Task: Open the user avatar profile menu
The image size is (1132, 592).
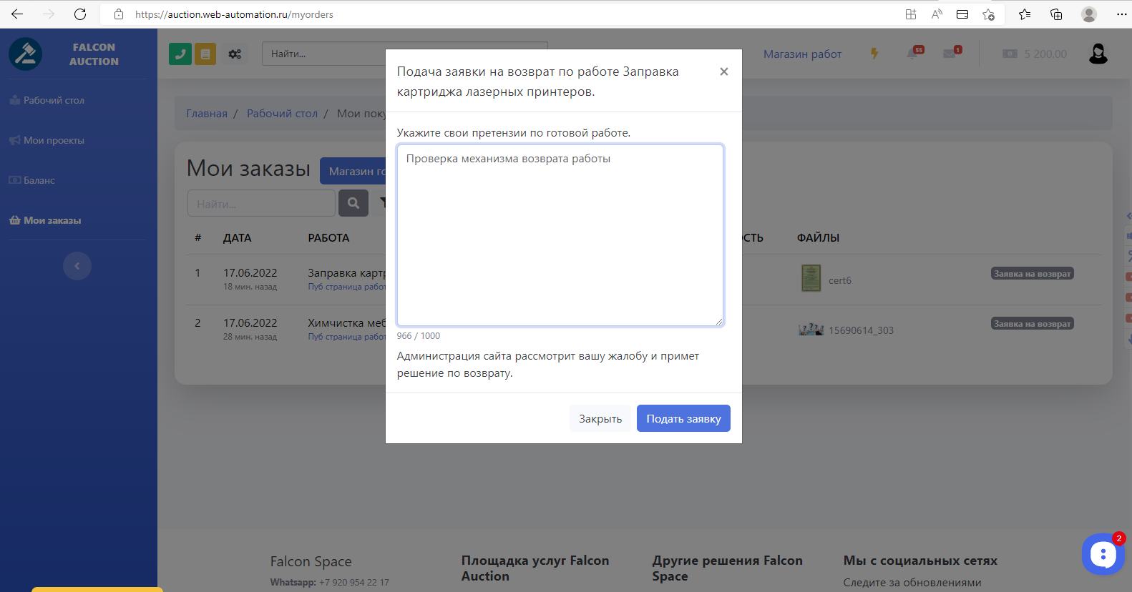Action: coord(1098,54)
